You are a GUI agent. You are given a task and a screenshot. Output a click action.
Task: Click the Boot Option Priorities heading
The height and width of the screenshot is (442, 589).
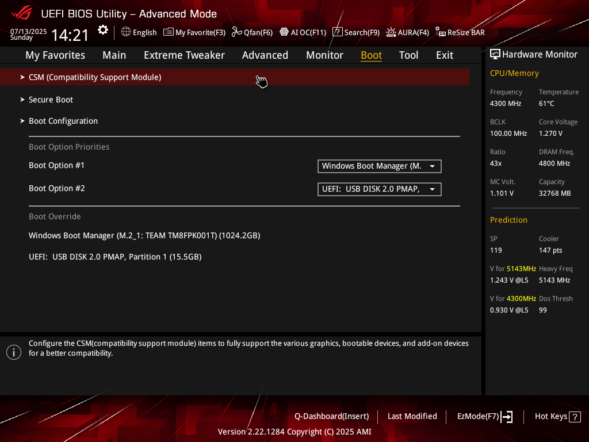point(69,147)
